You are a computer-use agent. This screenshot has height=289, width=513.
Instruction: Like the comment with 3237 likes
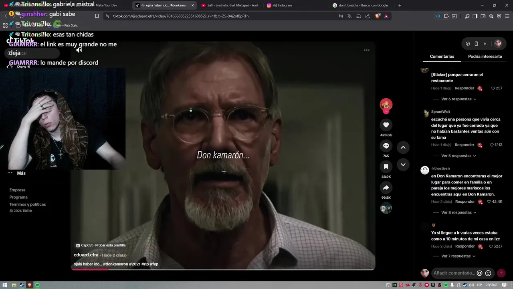click(491, 246)
